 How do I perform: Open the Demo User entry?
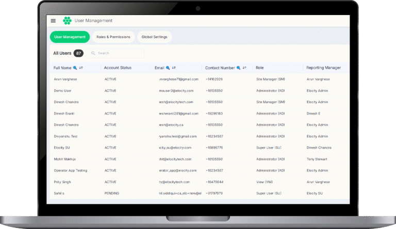(62, 90)
